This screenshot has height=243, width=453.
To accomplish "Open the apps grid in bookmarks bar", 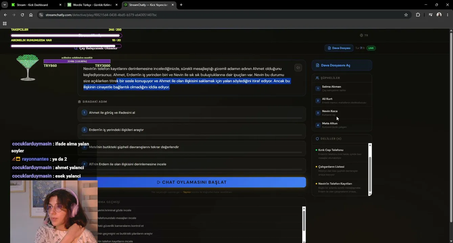I will pos(5,24).
